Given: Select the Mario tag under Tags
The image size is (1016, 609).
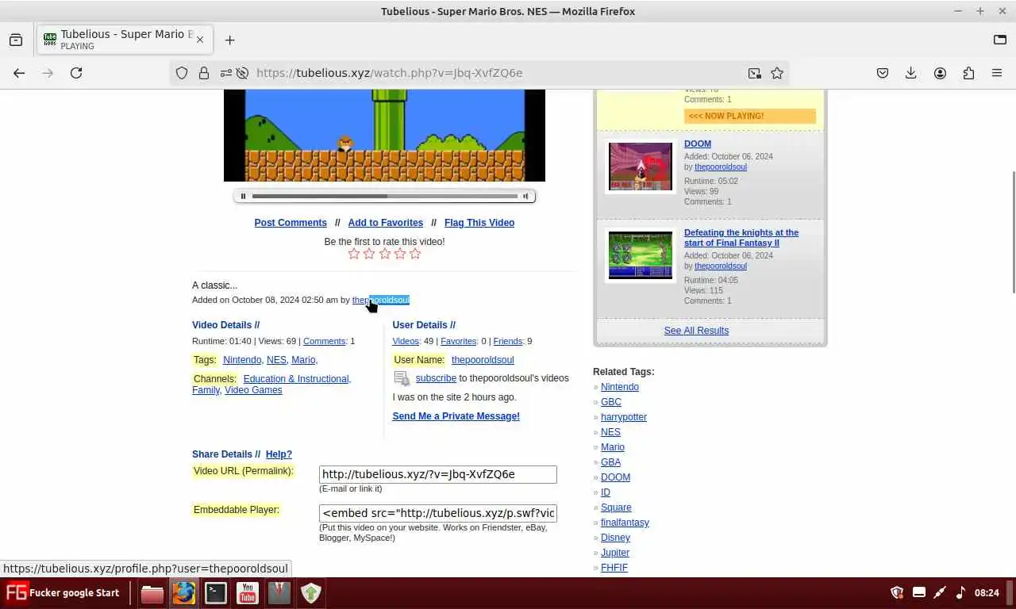Looking at the screenshot, I should (303, 360).
